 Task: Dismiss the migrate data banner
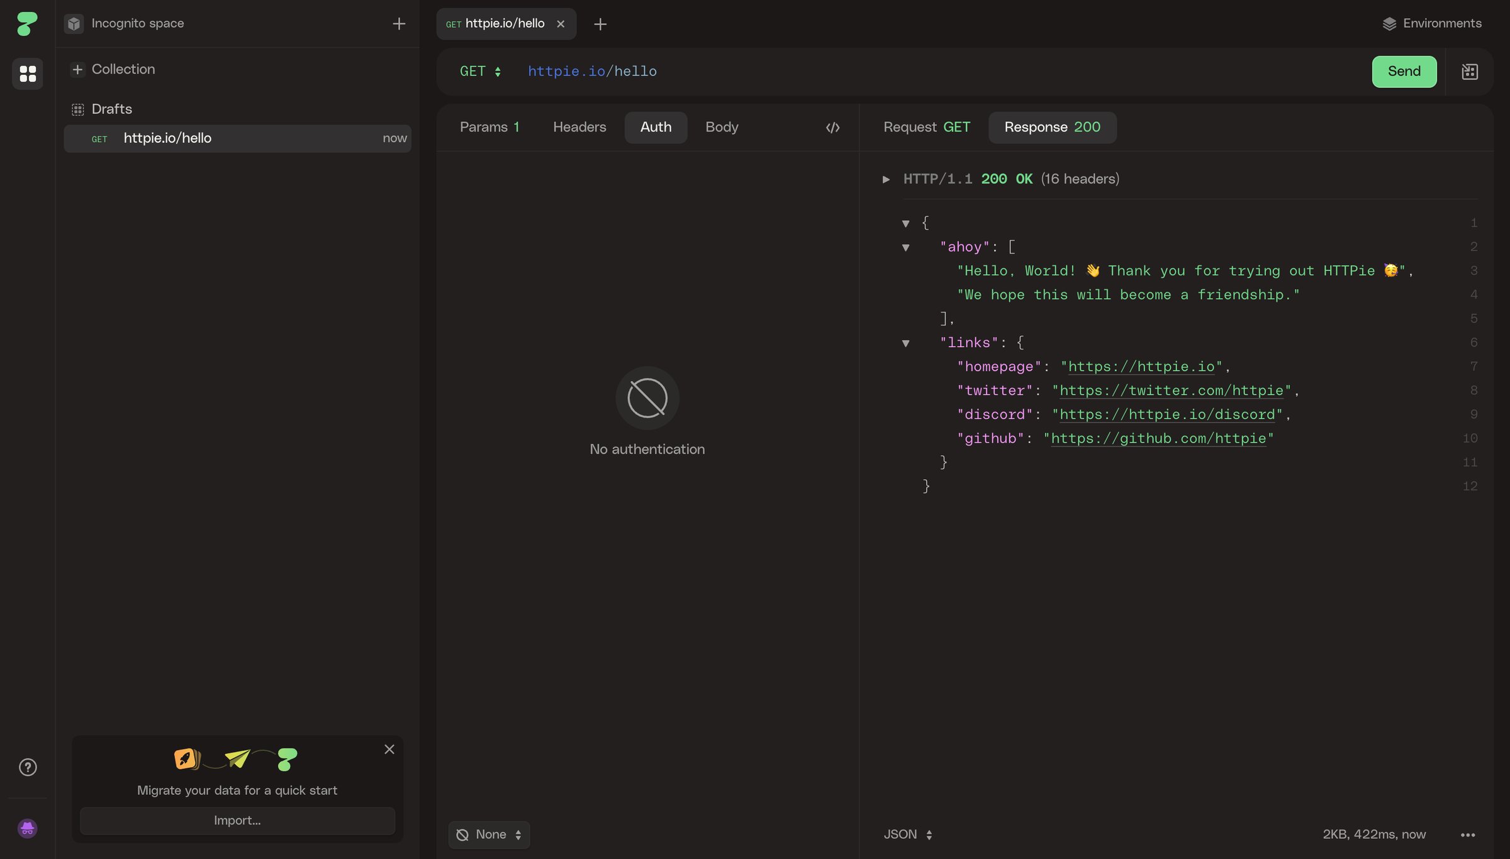(389, 749)
